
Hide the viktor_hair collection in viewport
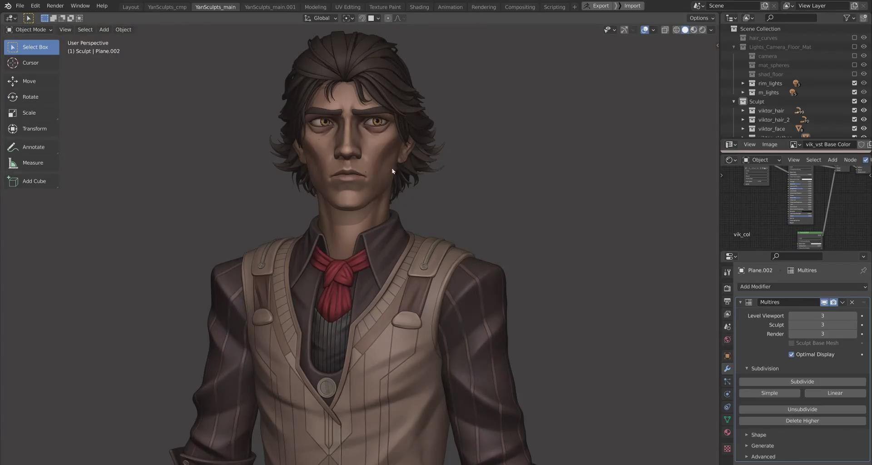coord(864,110)
